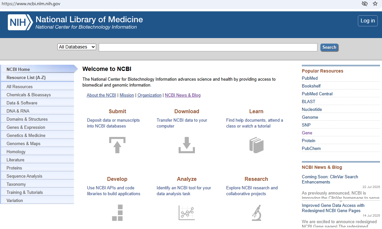Click Use NCBI APIs and code libraries text
This screenshot has height=229, width=382.
(x=113, y=191)
